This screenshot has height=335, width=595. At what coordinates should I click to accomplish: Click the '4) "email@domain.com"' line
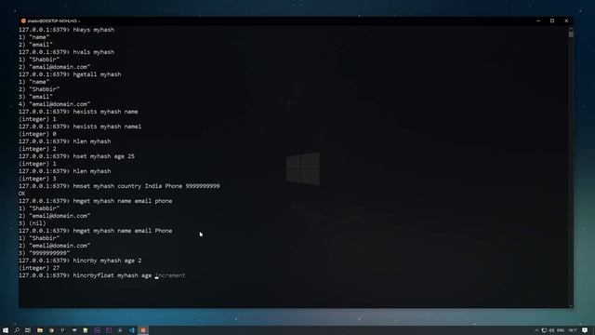tap(54, 104)
